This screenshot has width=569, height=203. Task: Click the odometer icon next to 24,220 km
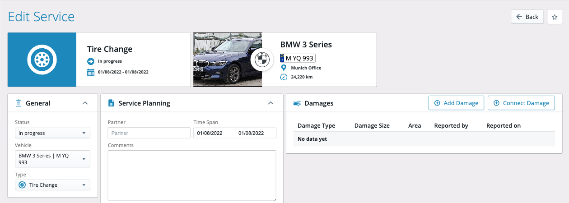point(284,77)
